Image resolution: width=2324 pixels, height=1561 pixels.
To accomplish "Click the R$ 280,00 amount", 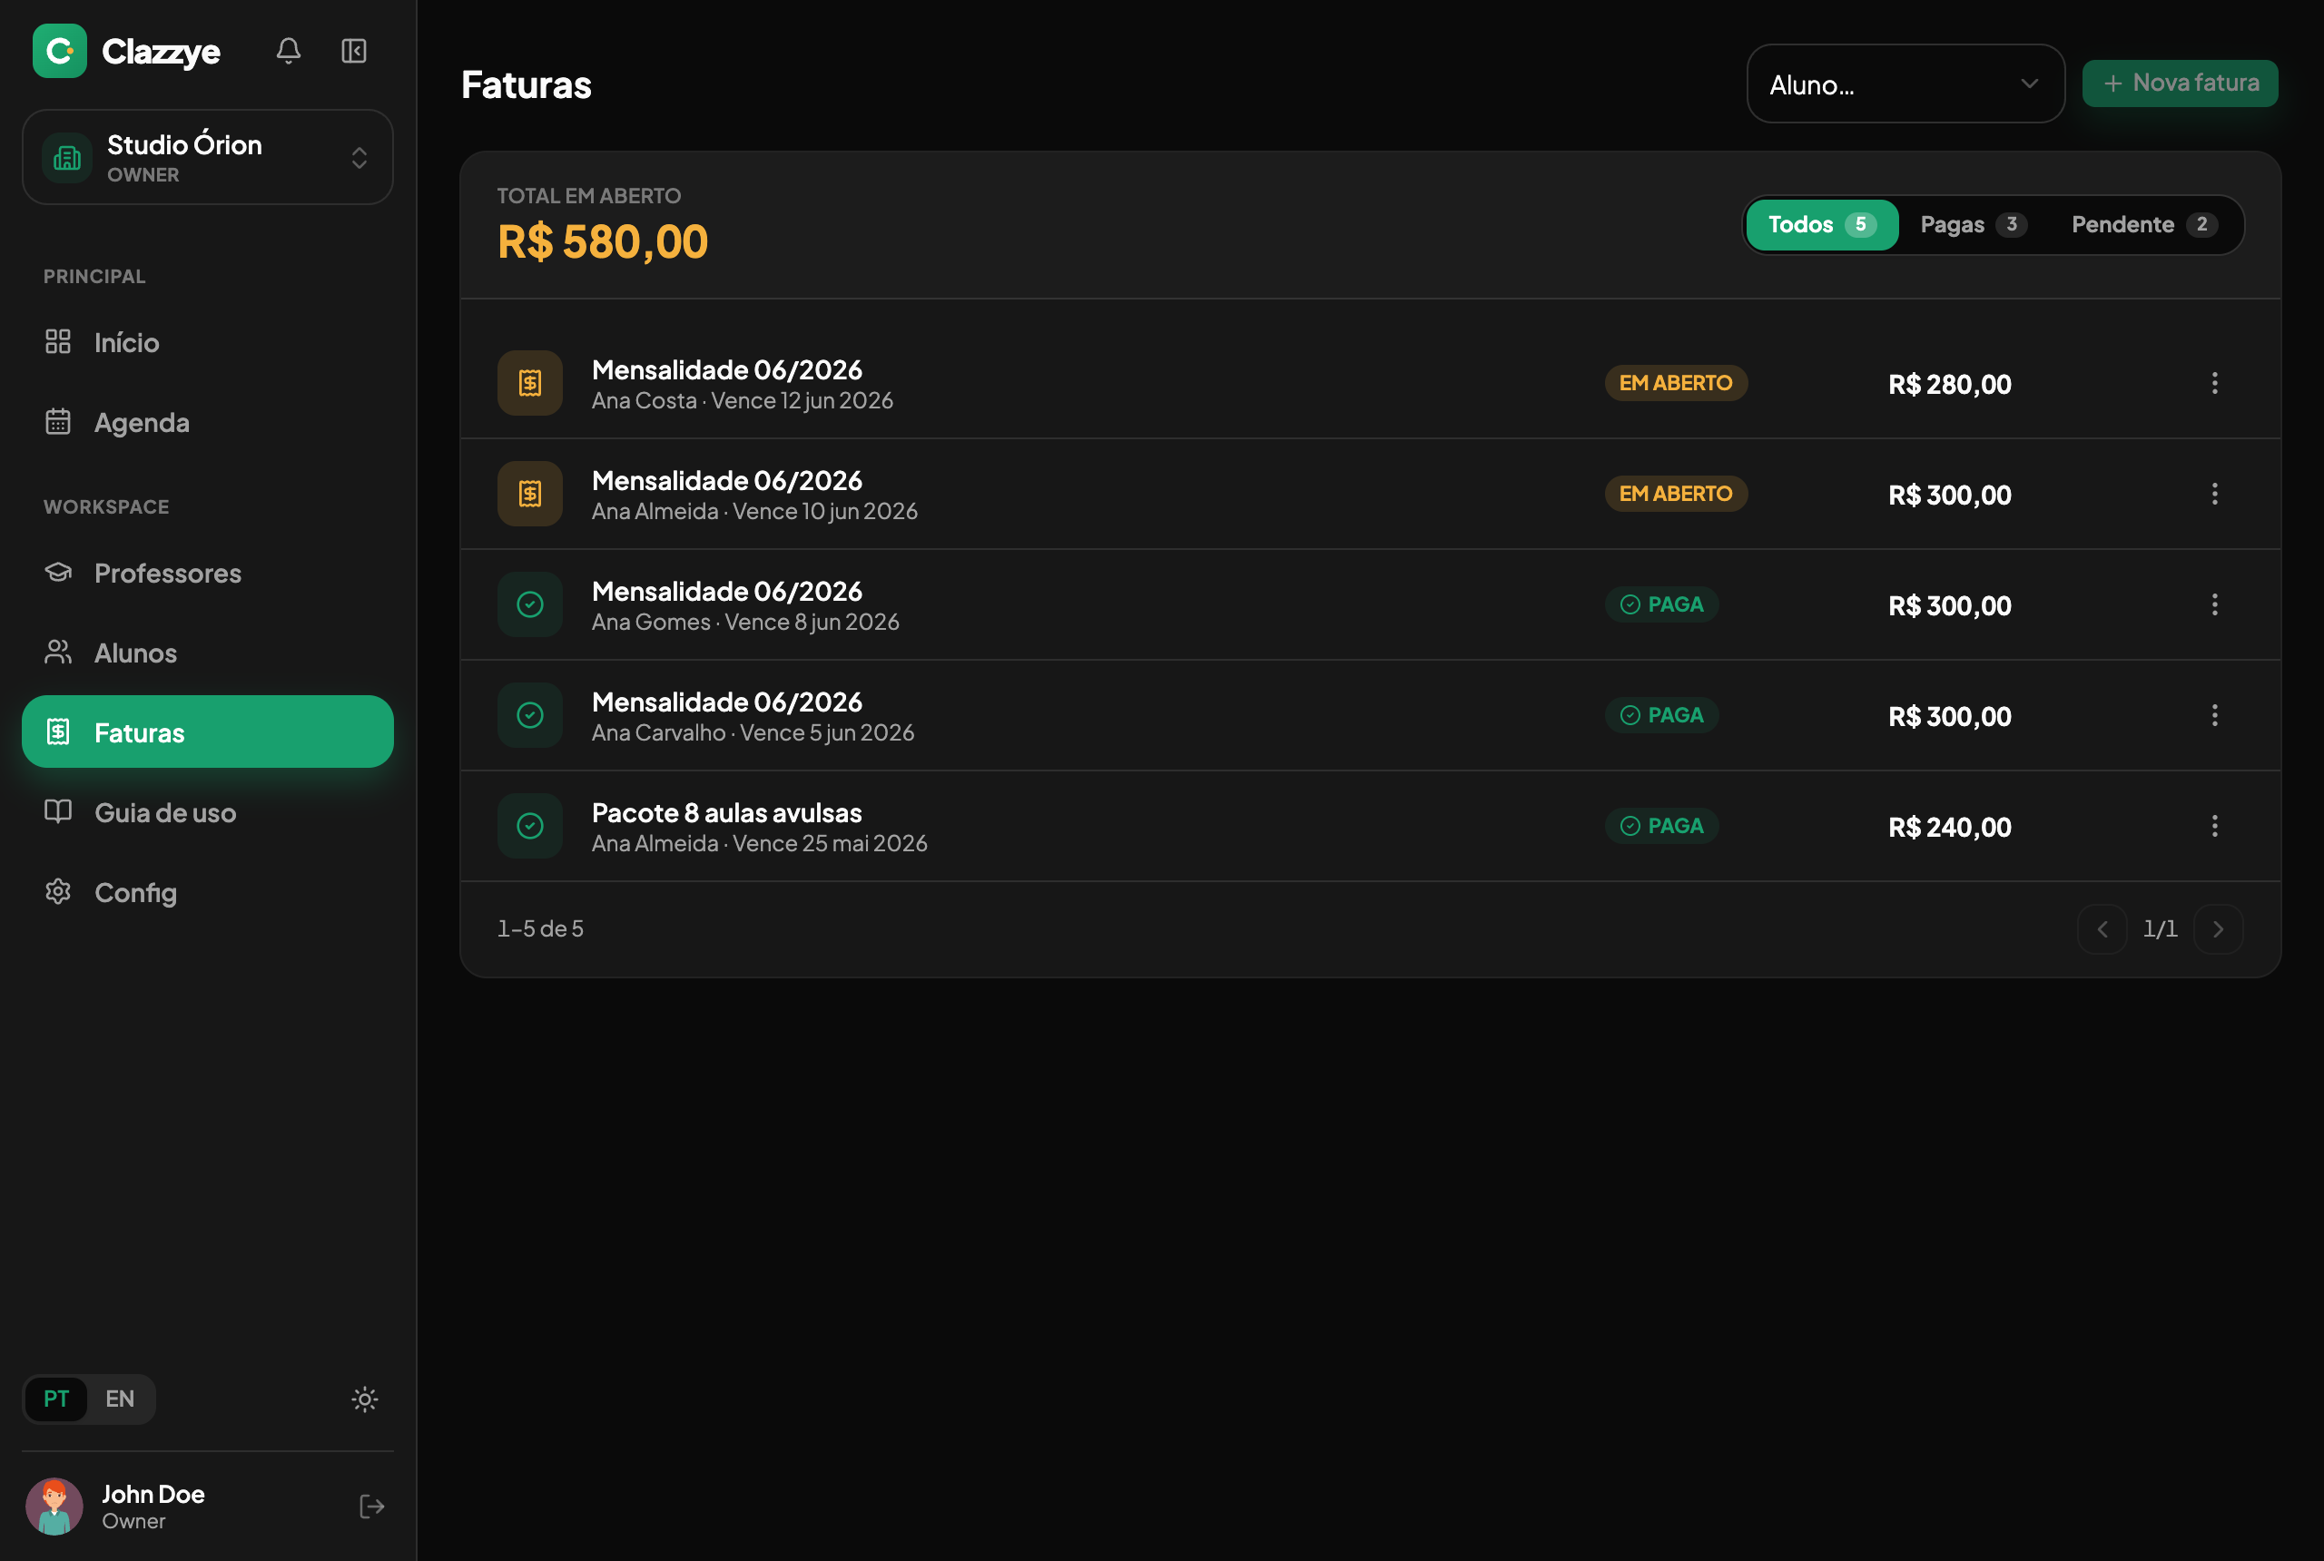I will pyautogui.click(x=1950, y=384).
